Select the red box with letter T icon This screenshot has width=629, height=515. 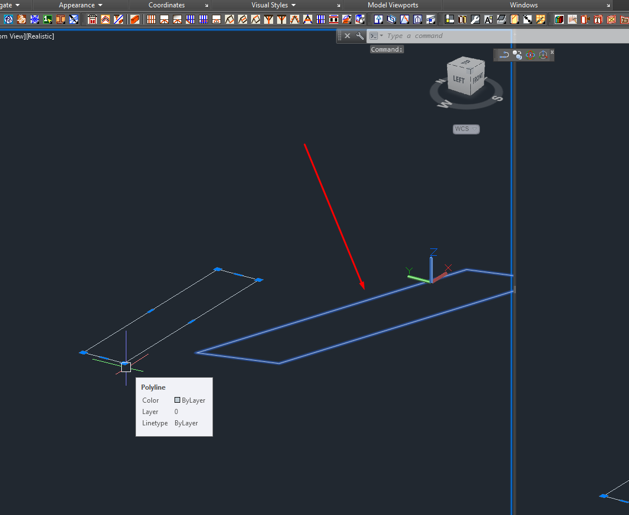coord(598,19)
